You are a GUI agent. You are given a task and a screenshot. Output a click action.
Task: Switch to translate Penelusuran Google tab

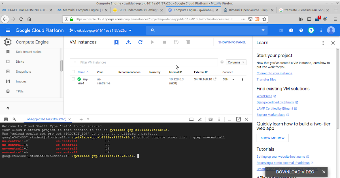[x=303, y=10]
